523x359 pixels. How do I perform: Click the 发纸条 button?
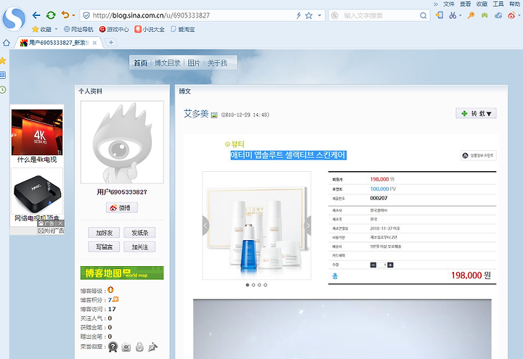[x=139, y=233]
